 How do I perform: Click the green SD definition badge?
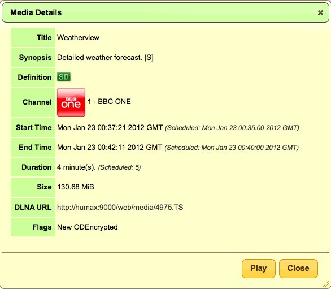63,77
